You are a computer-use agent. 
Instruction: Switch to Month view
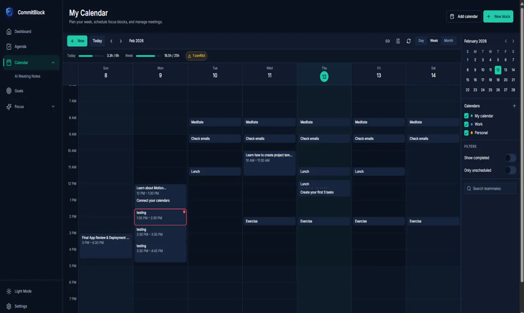(448, 41)
